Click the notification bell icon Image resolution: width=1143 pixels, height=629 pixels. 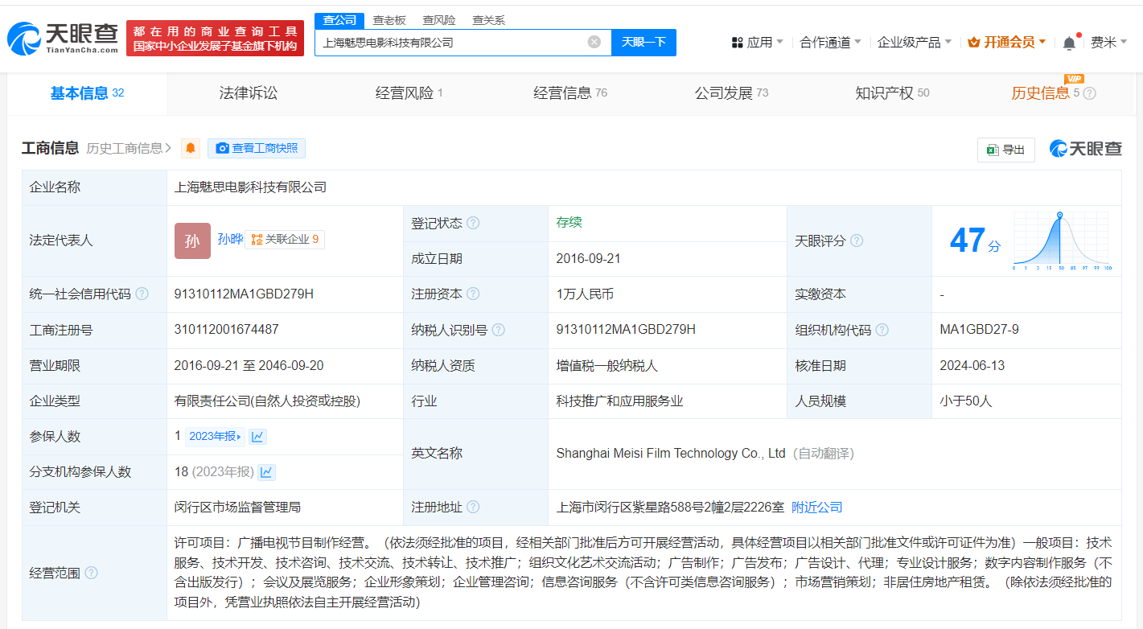(x=1069, y=43)
